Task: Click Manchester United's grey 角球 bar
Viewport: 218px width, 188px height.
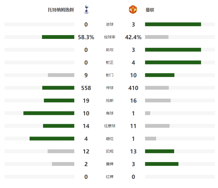Action: 148,113
